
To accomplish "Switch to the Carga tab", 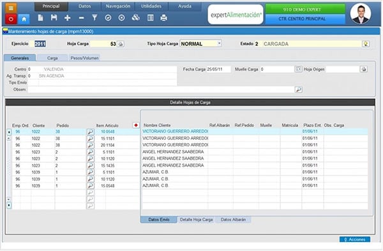I will pyautogui.click(x=52, y=58).
